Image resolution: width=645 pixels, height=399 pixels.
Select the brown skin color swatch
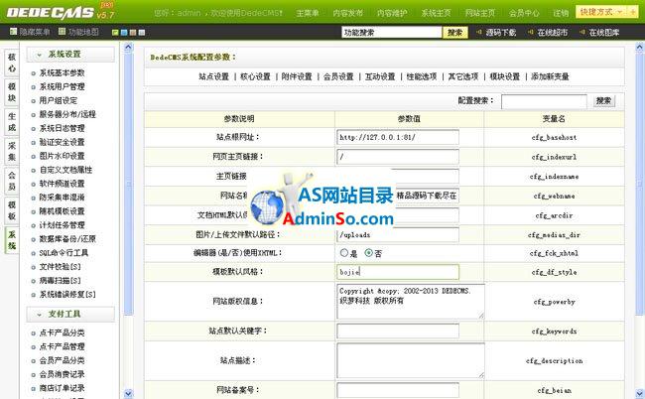[132, 33]
